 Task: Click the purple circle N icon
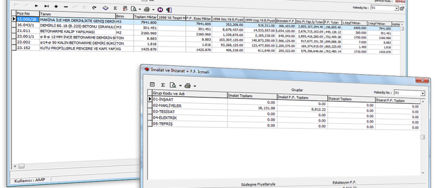160,9
